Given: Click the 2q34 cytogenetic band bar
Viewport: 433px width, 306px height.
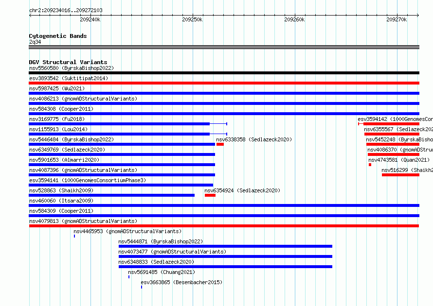Looking at the screenshot, I should (x=224, y=47).
